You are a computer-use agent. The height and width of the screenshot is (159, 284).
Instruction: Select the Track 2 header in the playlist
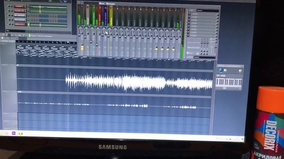8,77
